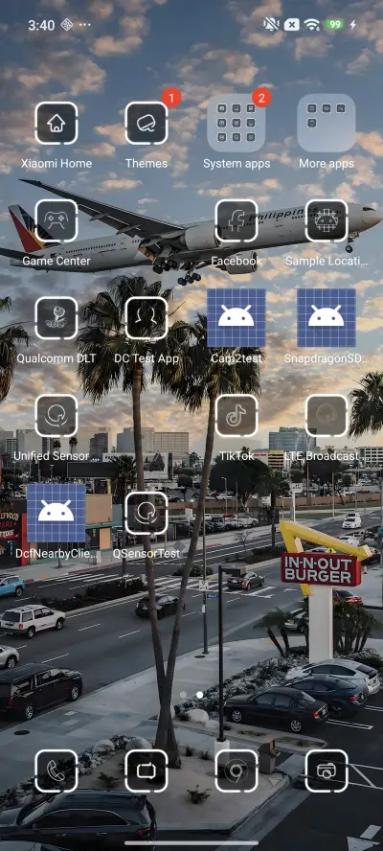
Task: Launch Chrome from the dock
Action: (237, 771)
